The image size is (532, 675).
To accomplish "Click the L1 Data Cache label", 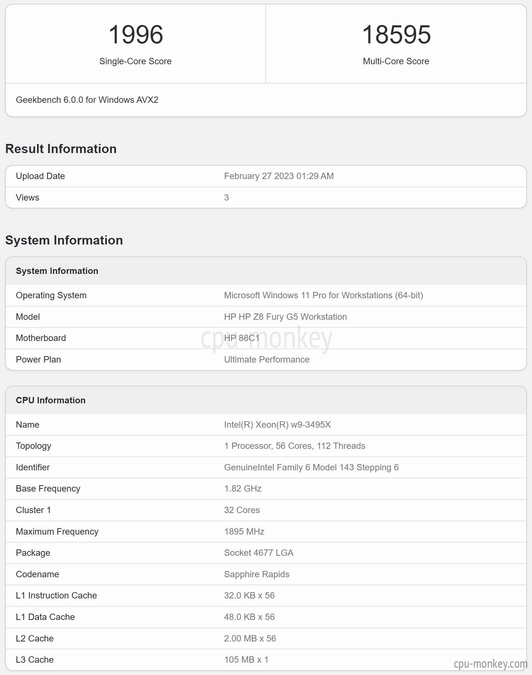I will click(45, 617).
